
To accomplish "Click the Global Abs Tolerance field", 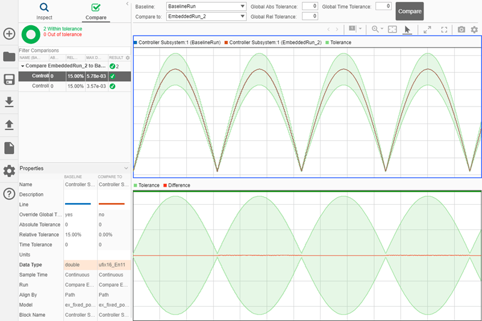I will (x=310, y=7).
